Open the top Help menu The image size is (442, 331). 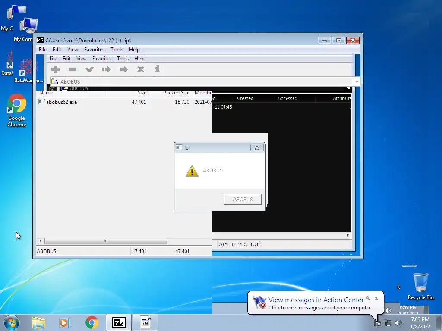(x=135, y=50)
